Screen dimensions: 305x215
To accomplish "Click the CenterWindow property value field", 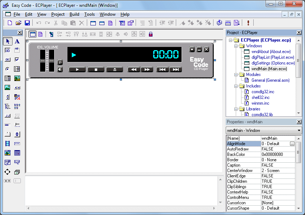I will (278, 171).
